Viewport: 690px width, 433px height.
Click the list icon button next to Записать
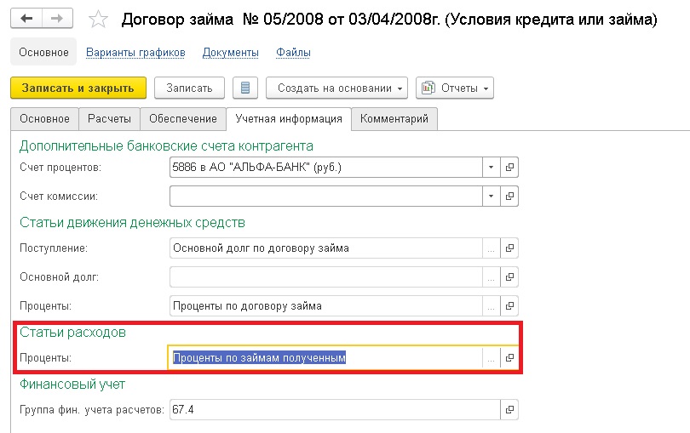coord(245,88)
